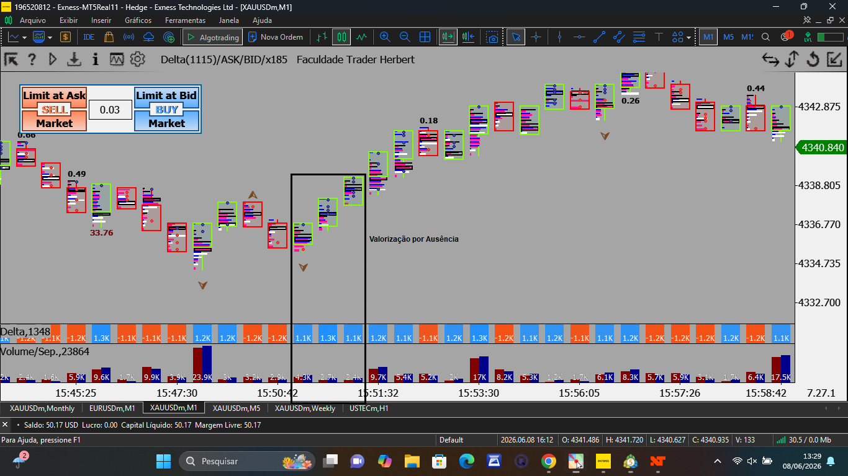Select the horizontal line drawing tool
Image resolution: width=848 pixels, height=476 pixels.
579,37
